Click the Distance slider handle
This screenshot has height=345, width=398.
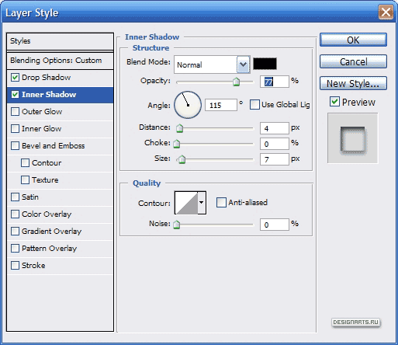point(179,128)
